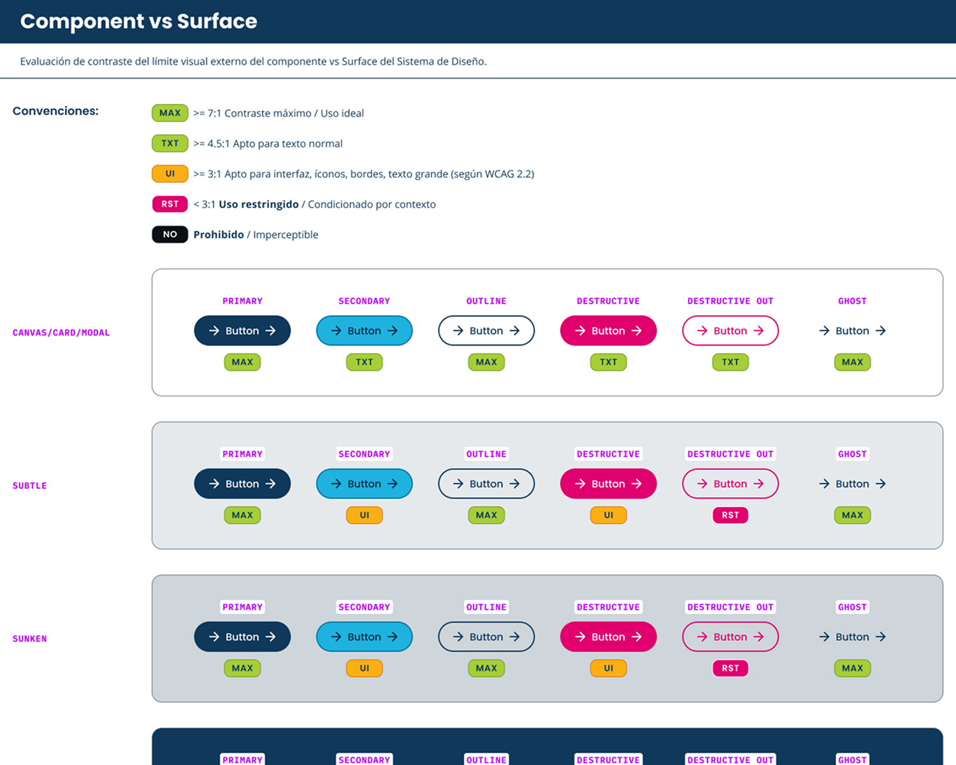
Task: Click the GHOST label on Subtle surface
Action: point(852,454)
